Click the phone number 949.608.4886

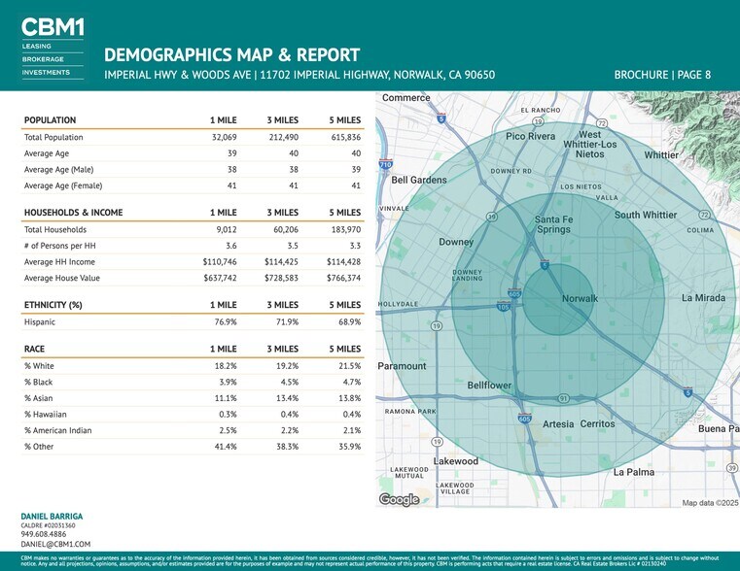click(x=45, y=534)
